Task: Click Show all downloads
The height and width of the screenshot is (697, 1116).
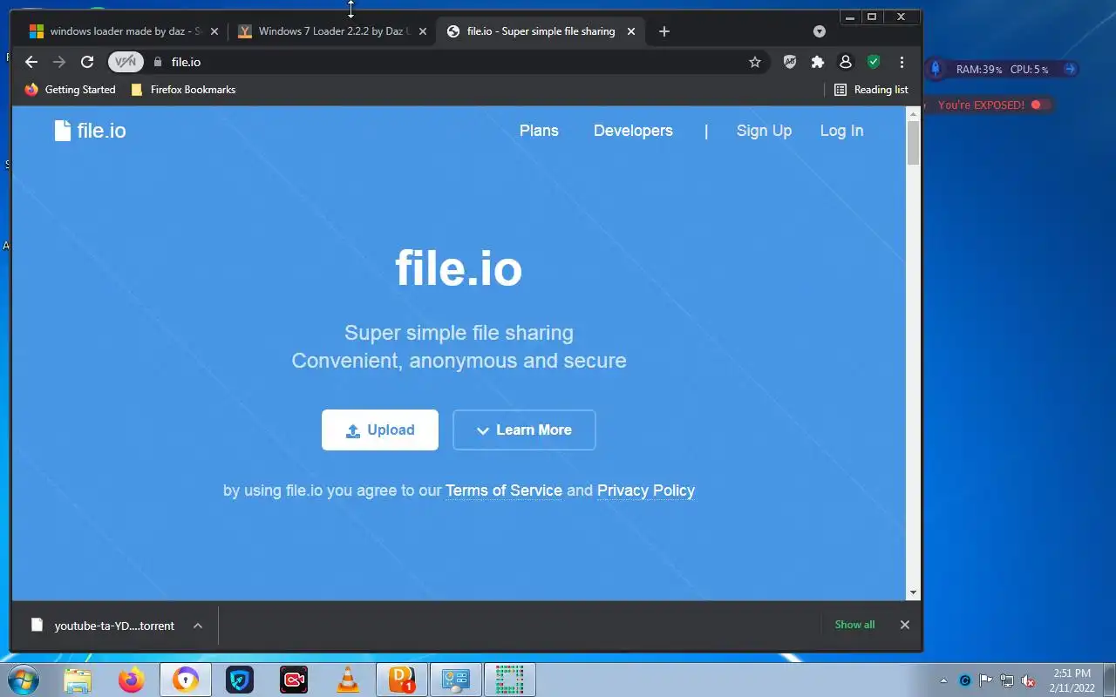Action: tap(854, 625)
